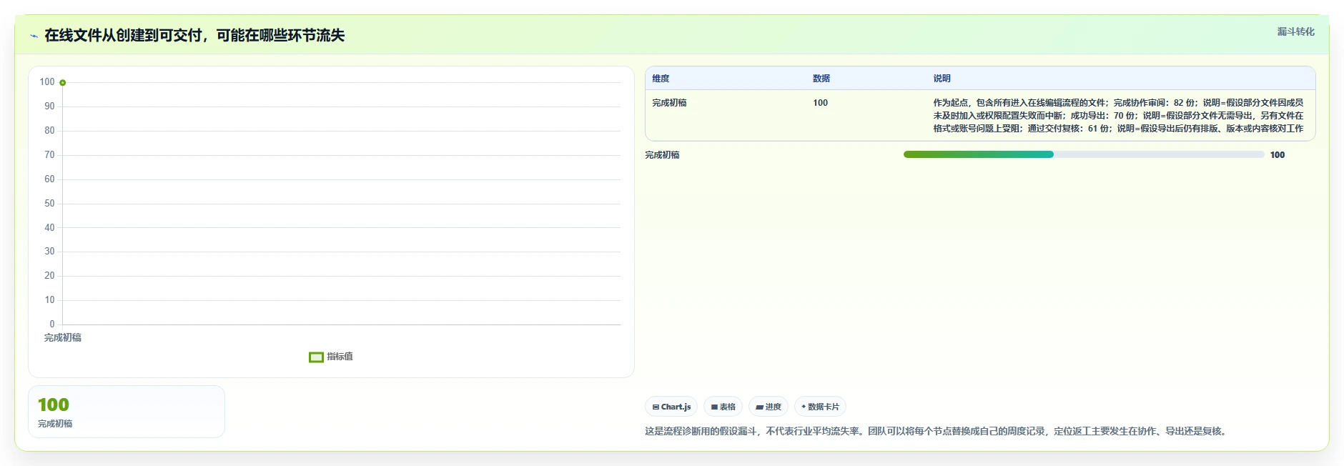This screenshot has height=466, width=1344.
Task: Click the 90 tick label on the y-axis
Action: (49, 106)
